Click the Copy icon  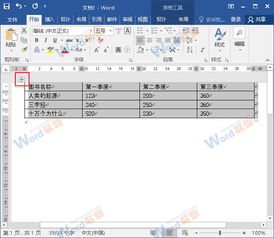[x=24, y=40]
